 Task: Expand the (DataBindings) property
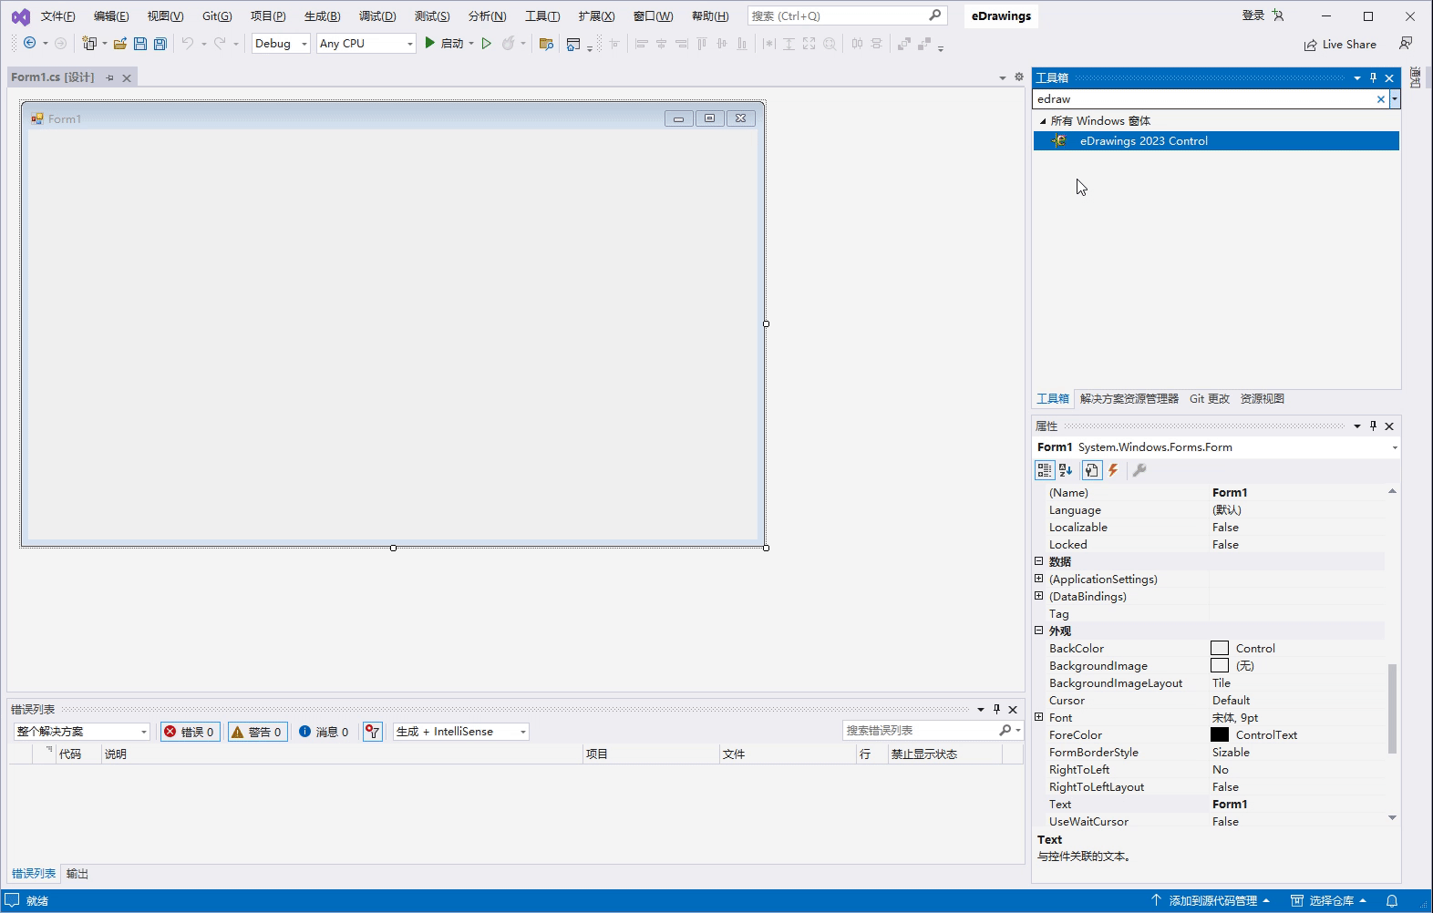[1038, 596]
